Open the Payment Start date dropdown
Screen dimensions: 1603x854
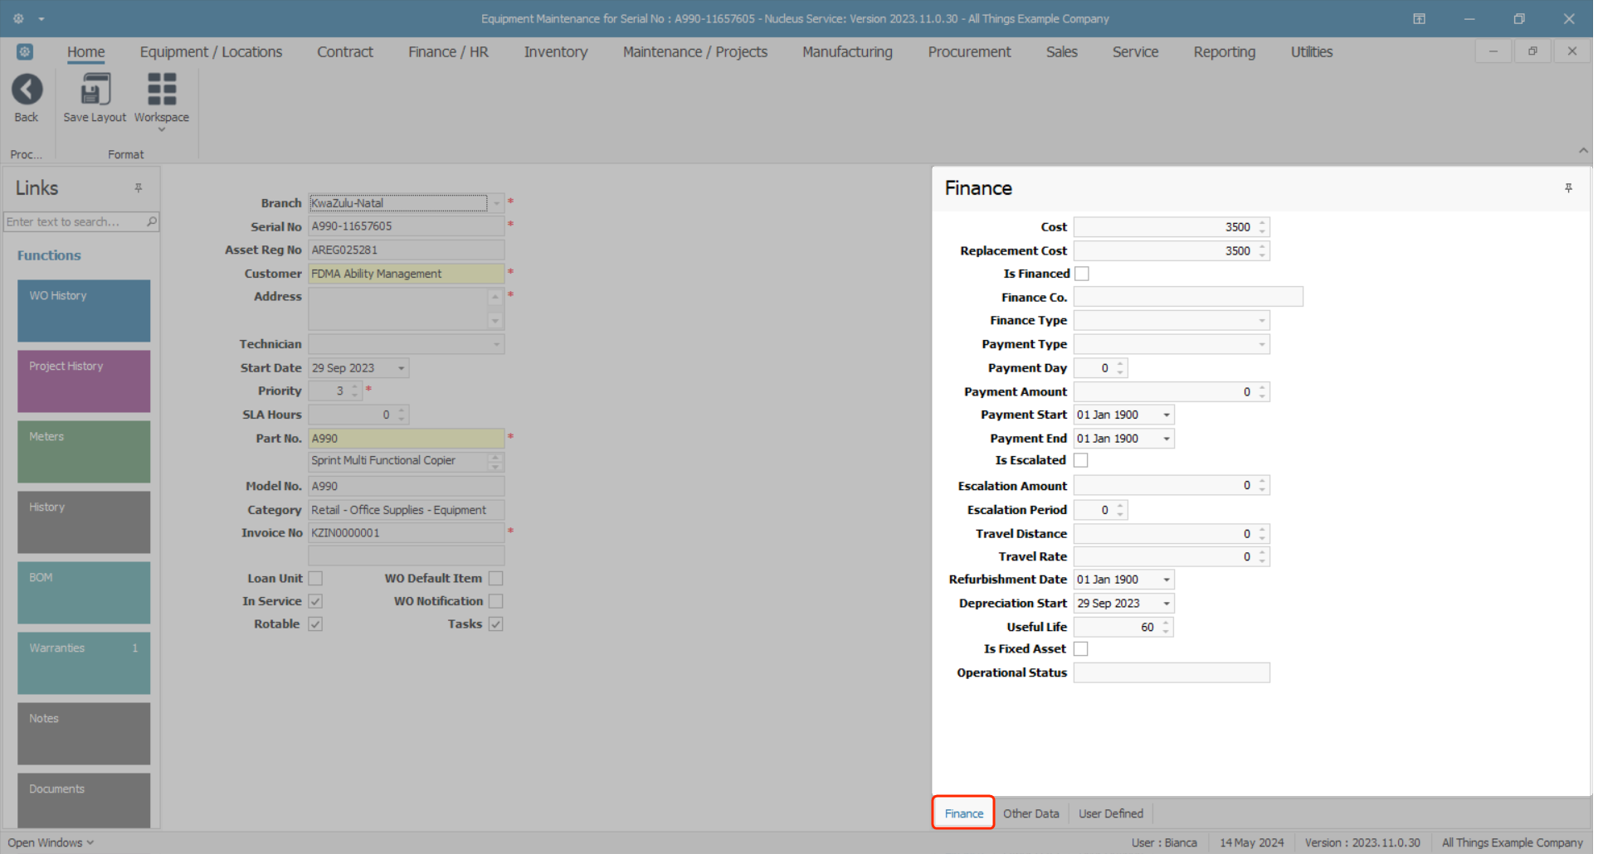click(x=1167, y=415)
